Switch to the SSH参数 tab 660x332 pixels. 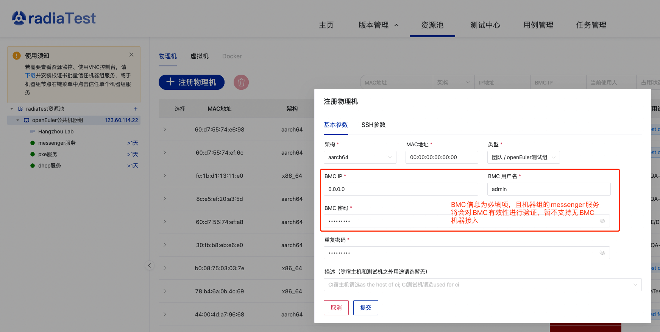click(x=373, y=125)
